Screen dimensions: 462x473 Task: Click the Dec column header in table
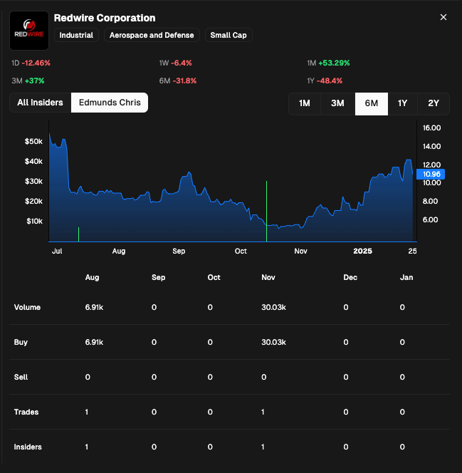[350, 277]
